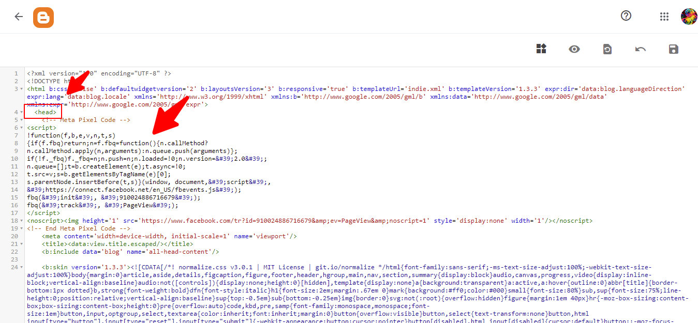
Task: Collapse the Meta Pixel comment at line 5
Action: (x=21, y=120)
